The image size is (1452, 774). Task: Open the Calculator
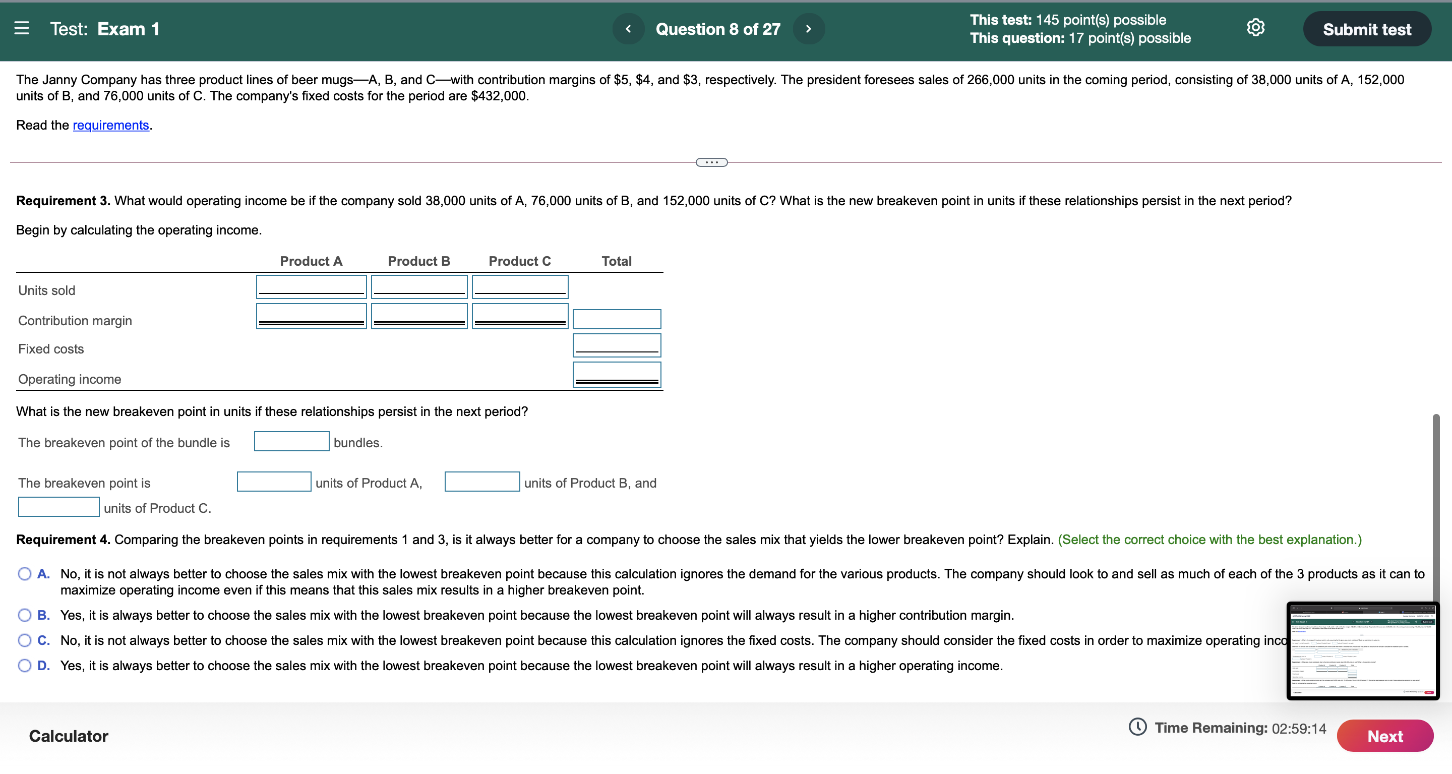pyautogui.click(x=68, y=736)
